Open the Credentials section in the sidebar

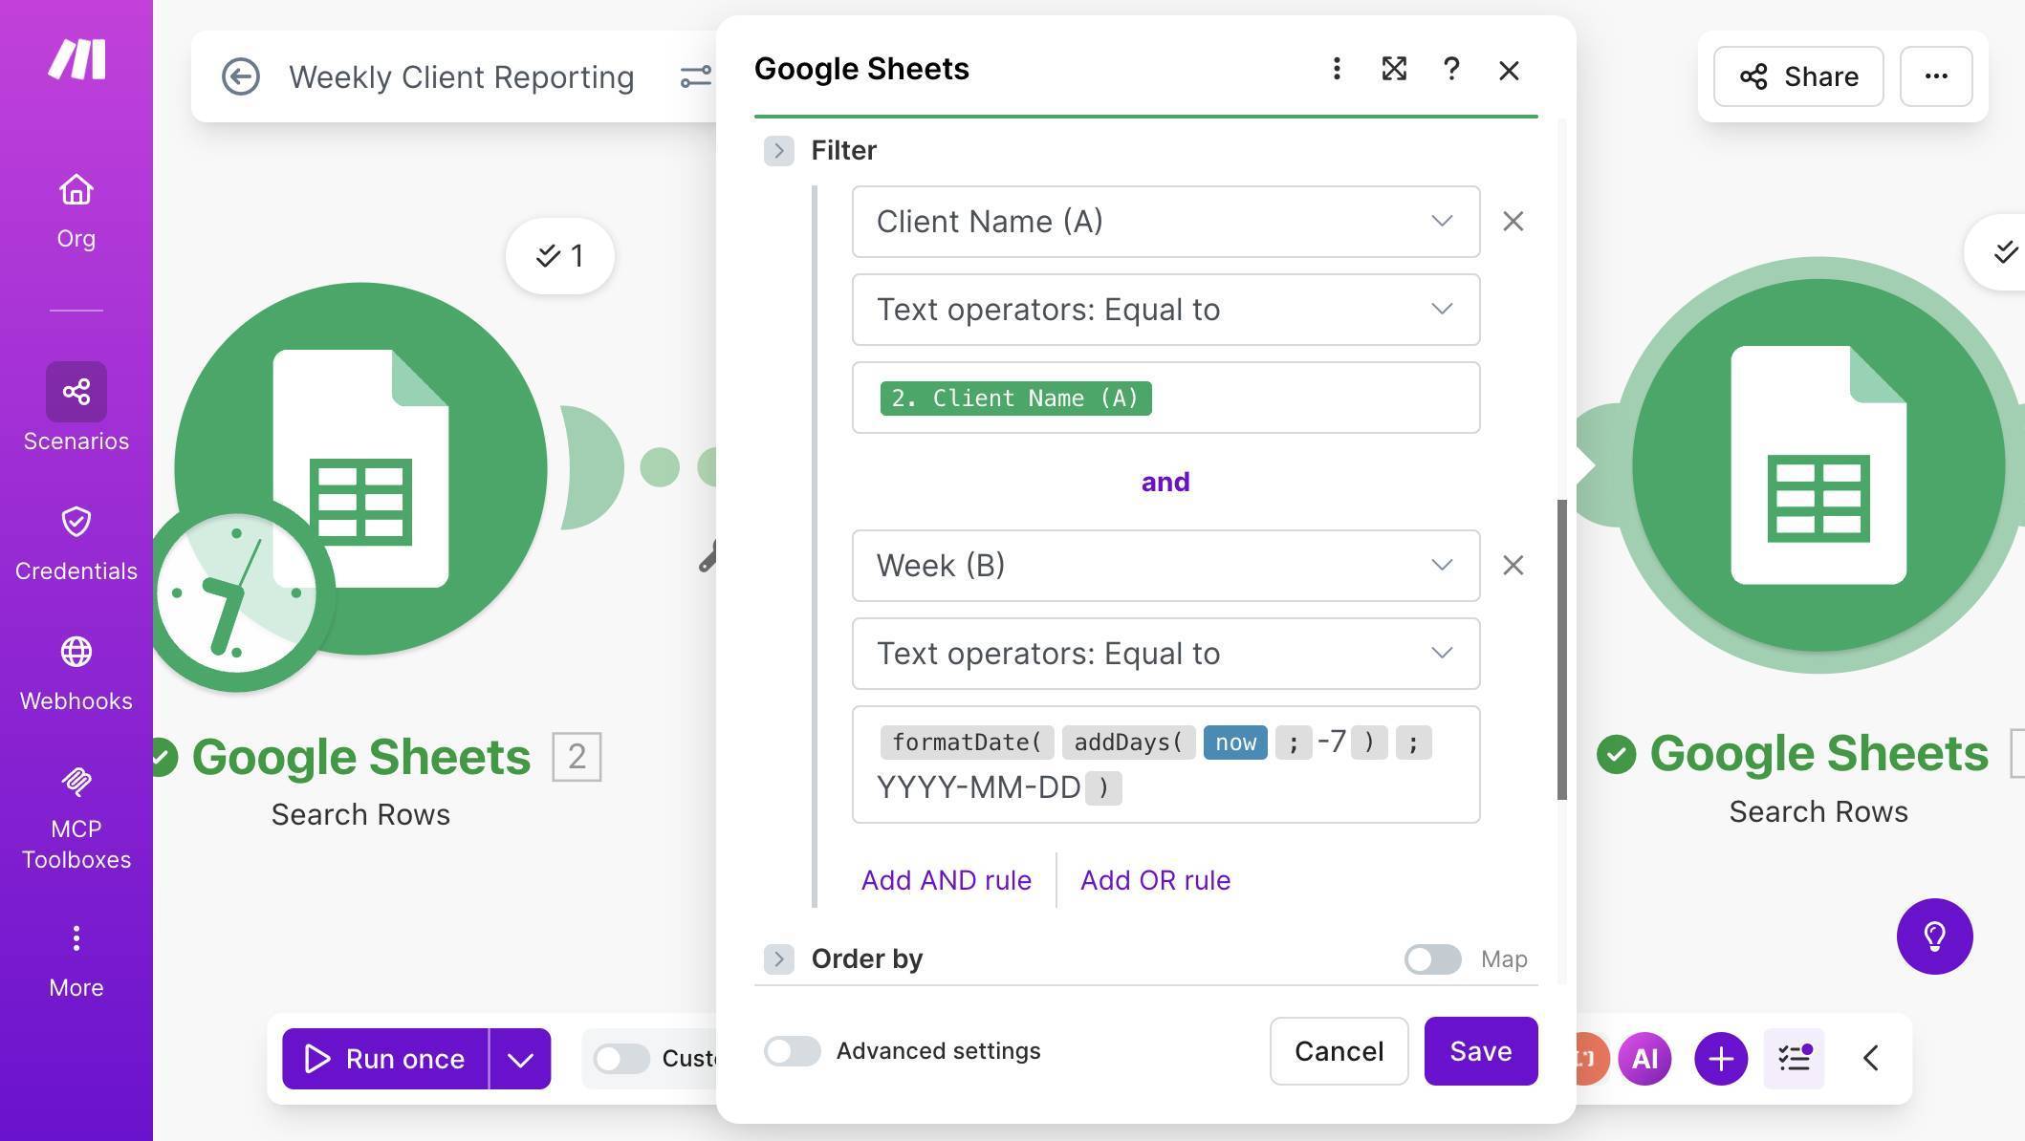point(76,538)
